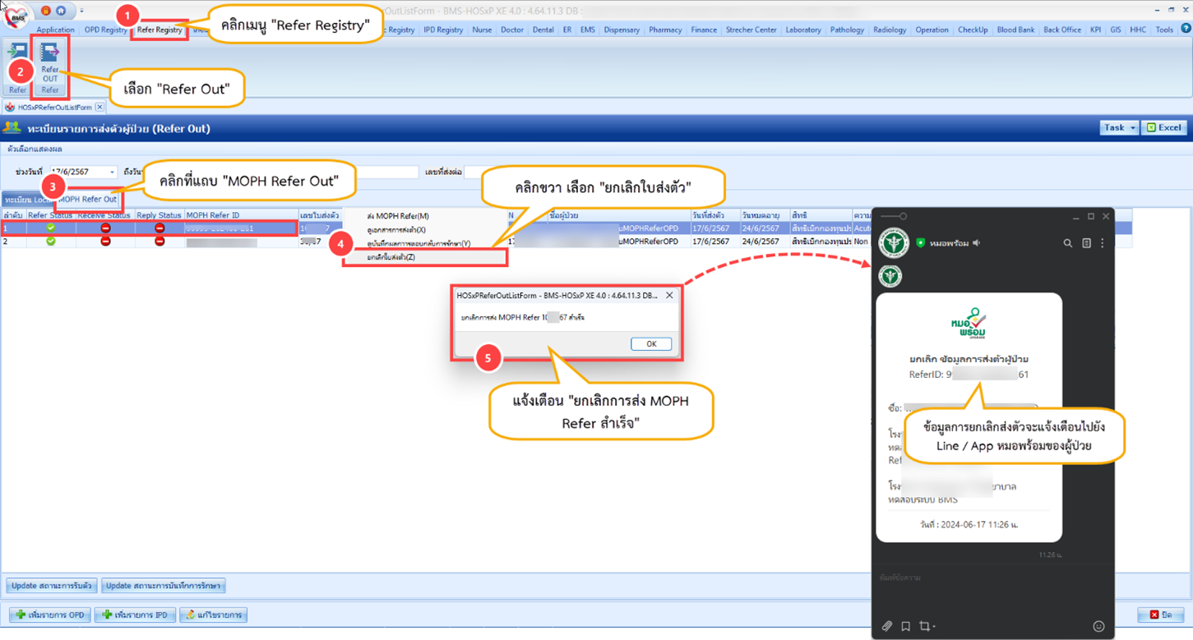Click the bookmark Keep icon in LINE
1193x640 pixels.
coord(905,626)
